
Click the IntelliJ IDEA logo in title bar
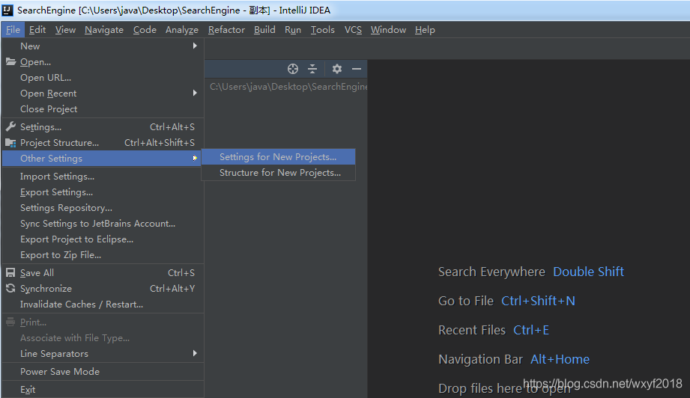(x=7, y=10)
